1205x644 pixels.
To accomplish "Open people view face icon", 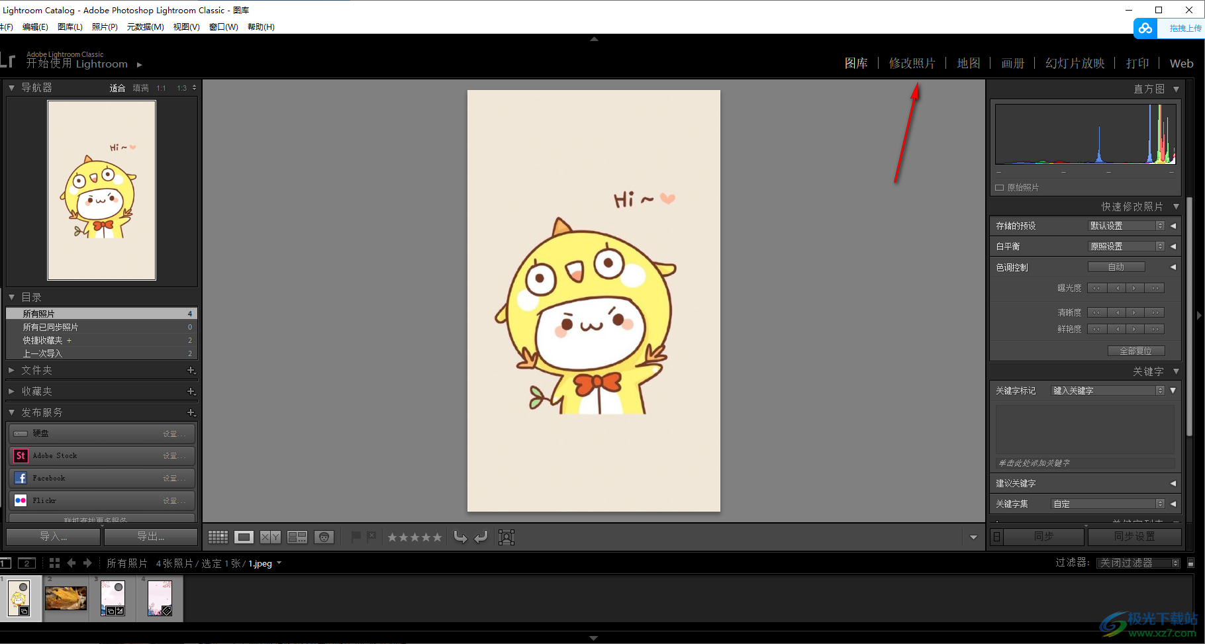I will pos(324,537).
